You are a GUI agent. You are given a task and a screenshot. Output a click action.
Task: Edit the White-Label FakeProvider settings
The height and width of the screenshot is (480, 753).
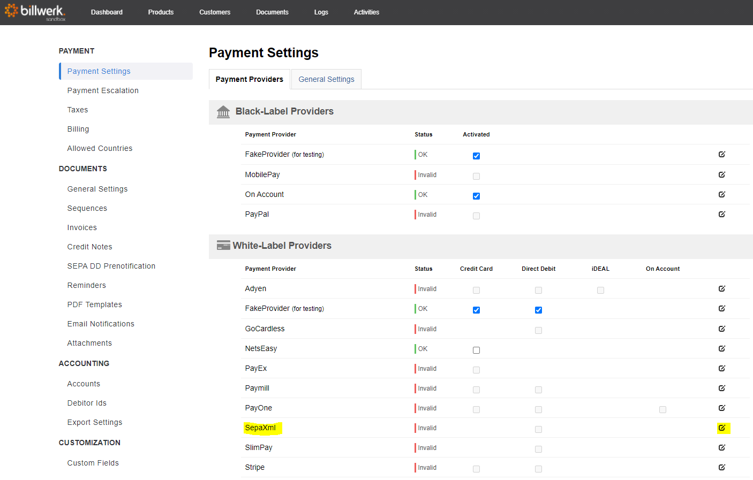click(722, 308)
